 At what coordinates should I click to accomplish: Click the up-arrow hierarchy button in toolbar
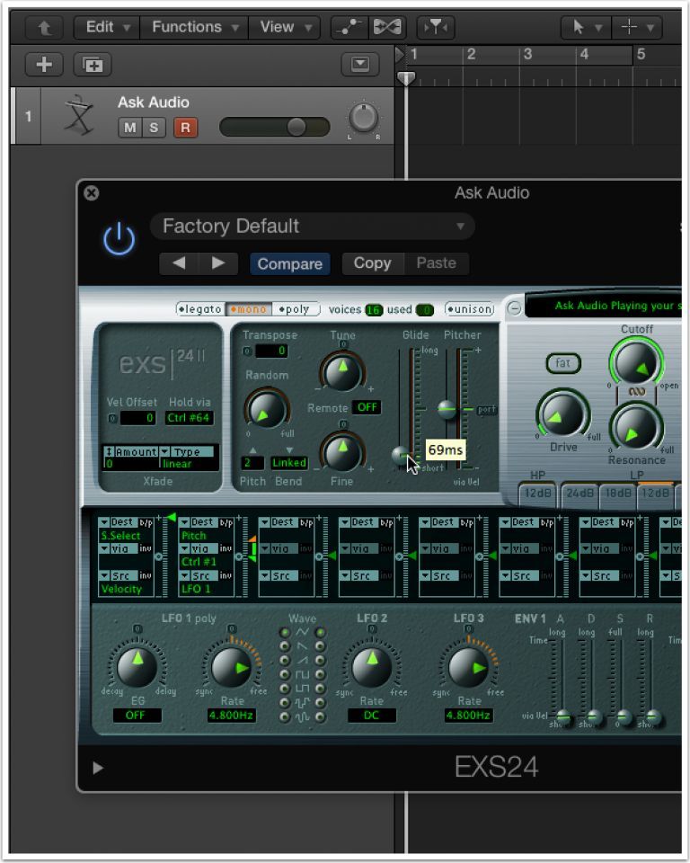click(x=45, y=27)
